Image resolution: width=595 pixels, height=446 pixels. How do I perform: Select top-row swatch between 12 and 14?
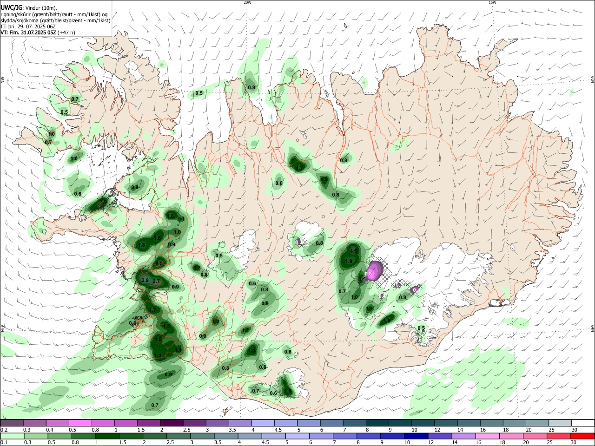point(445,423)
